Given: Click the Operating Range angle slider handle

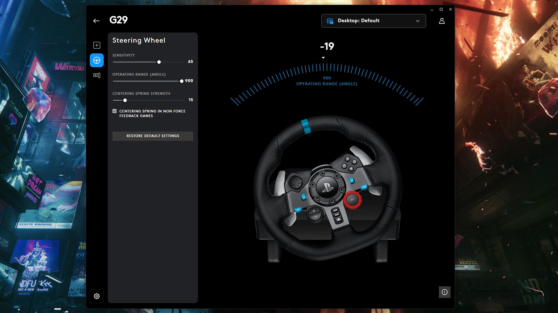Looking at the screenshot, I should 182,81.
